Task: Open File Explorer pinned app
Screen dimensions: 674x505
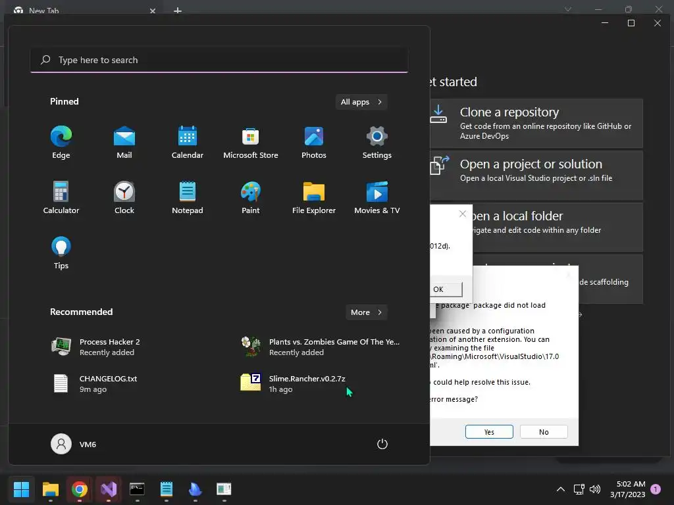Action: (x=314, y=197)
